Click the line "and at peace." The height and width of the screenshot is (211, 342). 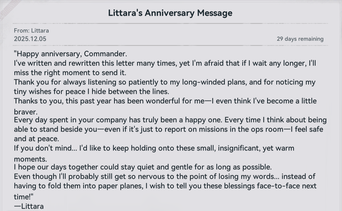[x=36, y=139]
